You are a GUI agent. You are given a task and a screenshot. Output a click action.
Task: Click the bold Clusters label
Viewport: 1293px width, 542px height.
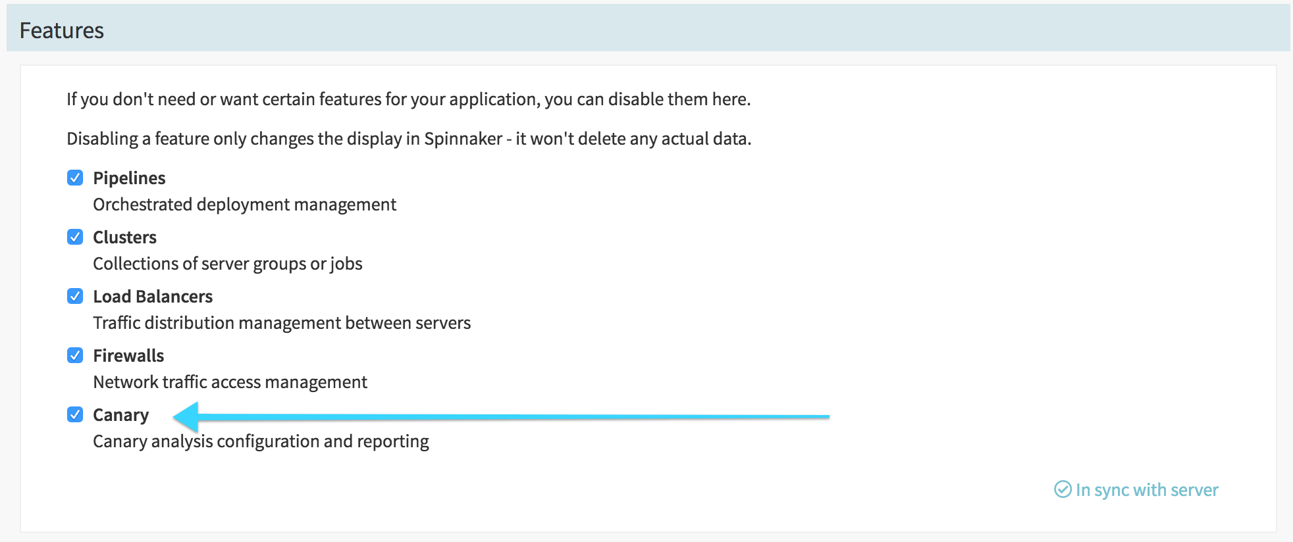[x=124, y=237]
